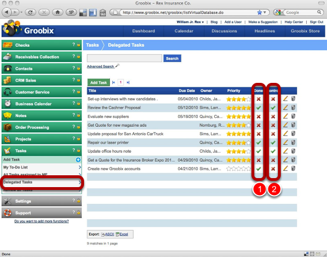327x257 pixels.
Task: Open Google search engine dropdown
Action: coord(279,12)
